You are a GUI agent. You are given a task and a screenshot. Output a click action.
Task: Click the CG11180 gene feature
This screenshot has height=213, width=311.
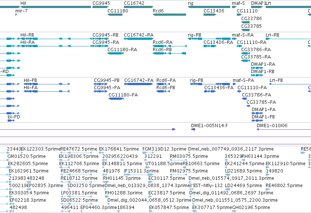point(115,15)
